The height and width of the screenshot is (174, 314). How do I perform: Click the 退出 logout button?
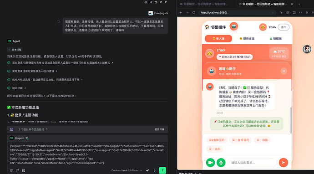pos(284,27)
